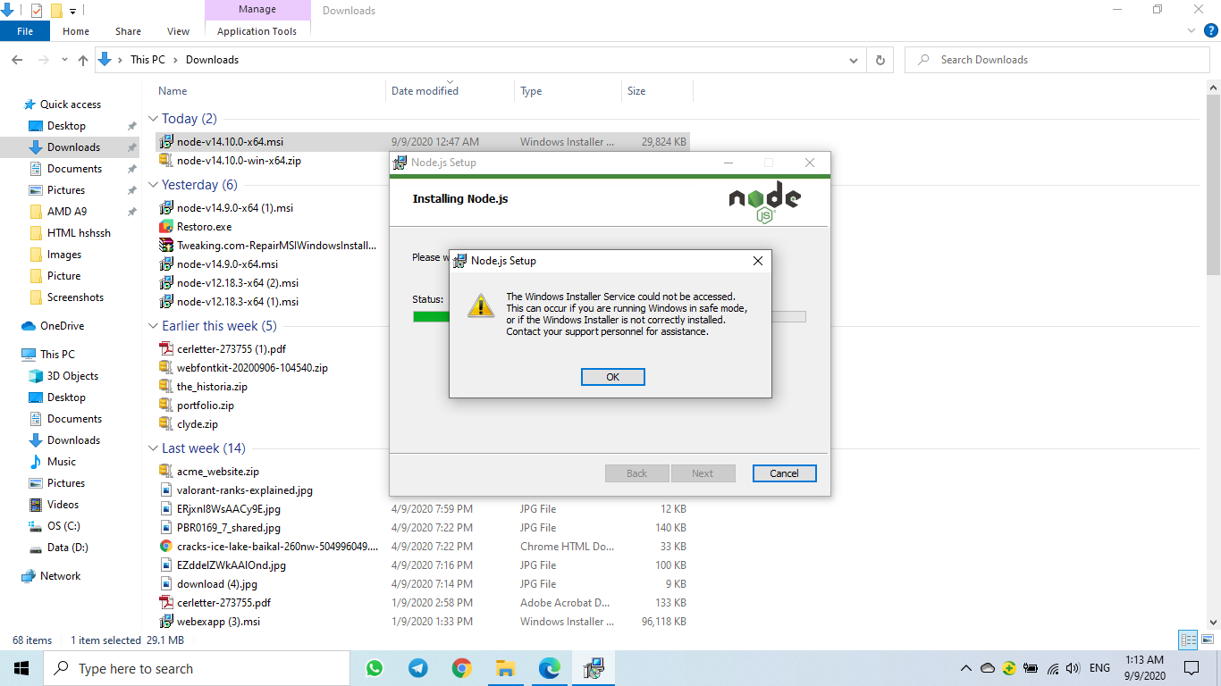
Task: Select the Manage contextual tab
Action: click(257, 10)
